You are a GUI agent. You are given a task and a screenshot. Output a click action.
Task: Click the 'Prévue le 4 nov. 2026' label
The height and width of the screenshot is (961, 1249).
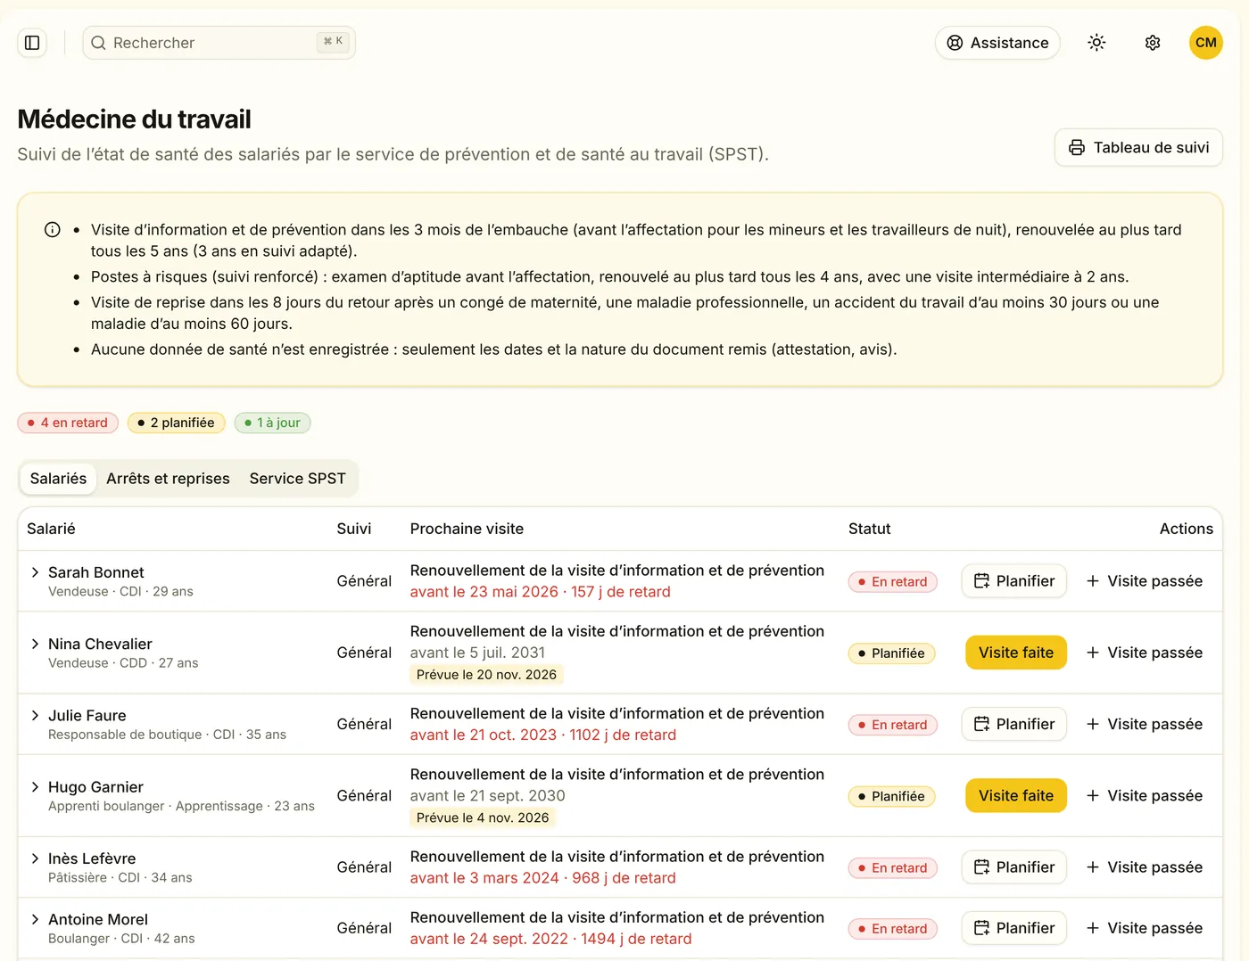click(x=483, y=817)
